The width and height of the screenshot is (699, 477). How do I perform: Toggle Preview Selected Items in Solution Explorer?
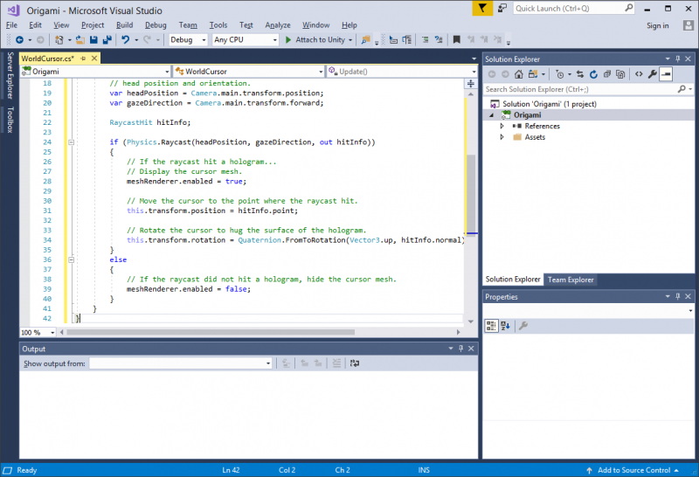666,74
